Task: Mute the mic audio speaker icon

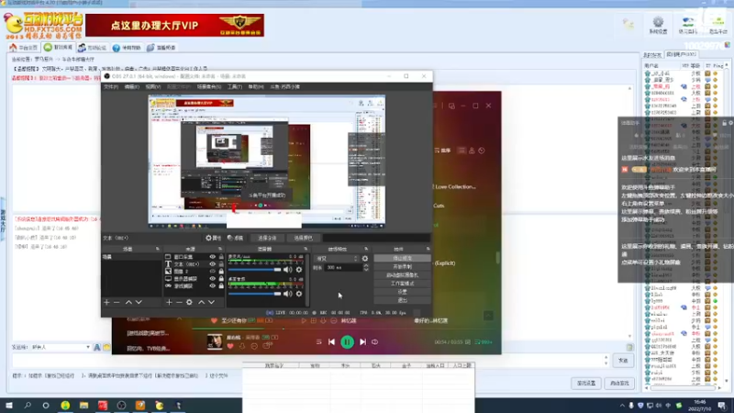Action: tap(287, 270)
